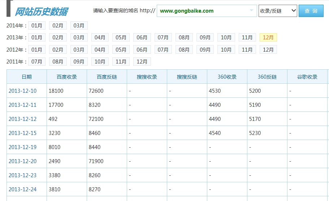
Task: Open the 2013-12-23 date link
Action: tap(22, 175)
